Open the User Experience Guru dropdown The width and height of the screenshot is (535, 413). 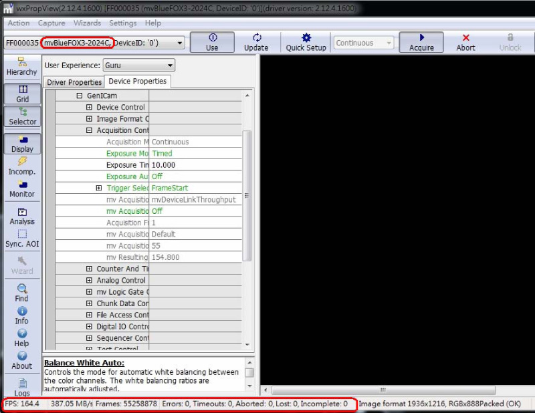pyautogui.click(x=139, y=65)
